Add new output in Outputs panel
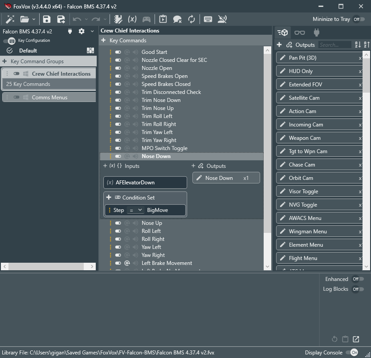371x358 pixels. (x=279, y=45)
